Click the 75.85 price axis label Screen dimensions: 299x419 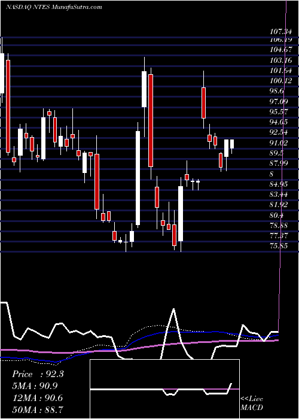pyautogui.click(x=279, y=246)
